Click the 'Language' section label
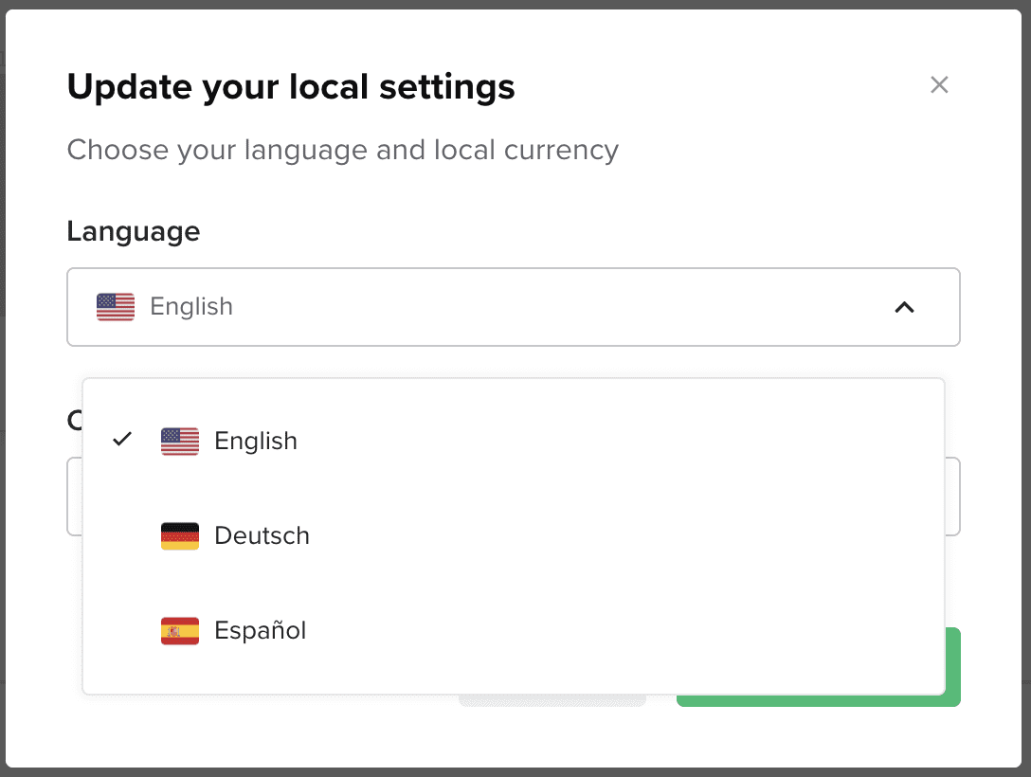1031x777 pixels. tap(133, 231)
